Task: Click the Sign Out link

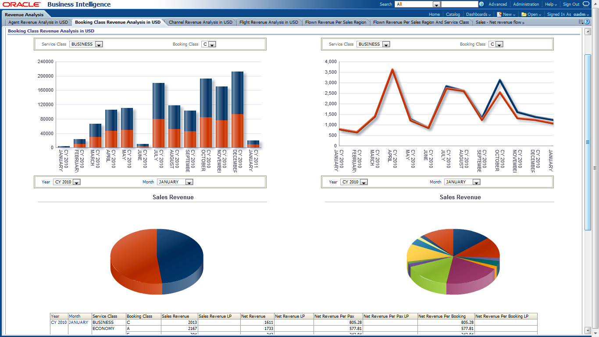Action: [571, 4]
